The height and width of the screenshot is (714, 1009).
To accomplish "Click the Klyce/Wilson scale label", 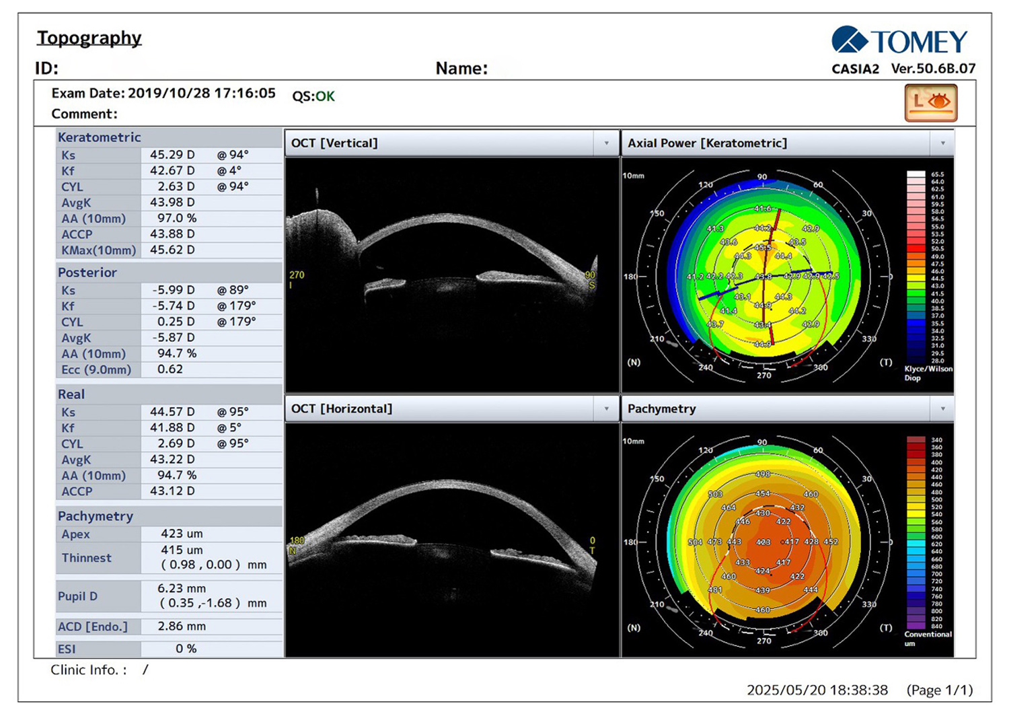I will click(928, 373).
